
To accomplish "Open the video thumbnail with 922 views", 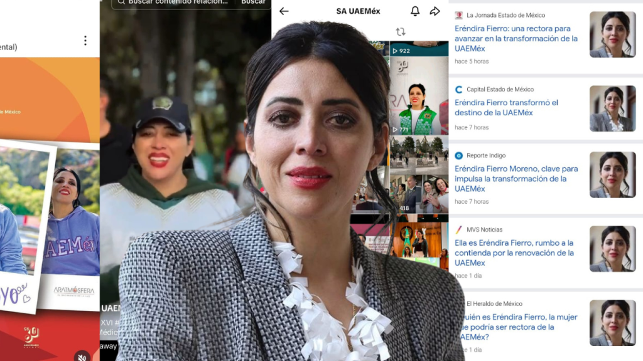I will [418, 48].
